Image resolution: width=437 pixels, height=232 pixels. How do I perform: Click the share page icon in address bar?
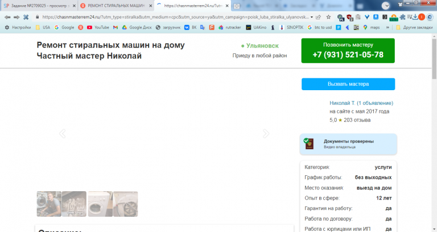click(x=318, y=17)
